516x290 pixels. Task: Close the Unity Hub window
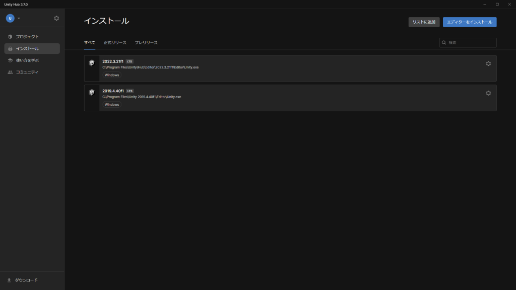(x=509, y=4)
